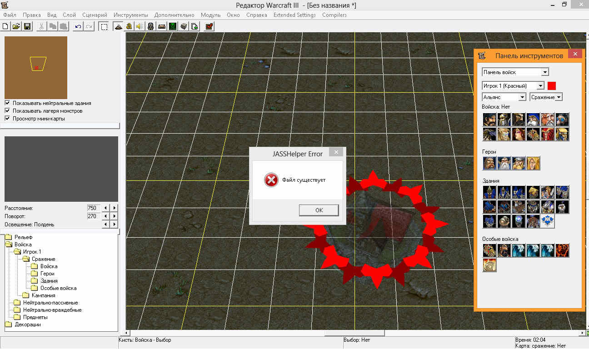Toggle Показывать лагеря монстров checkbox

coord(7,111)
